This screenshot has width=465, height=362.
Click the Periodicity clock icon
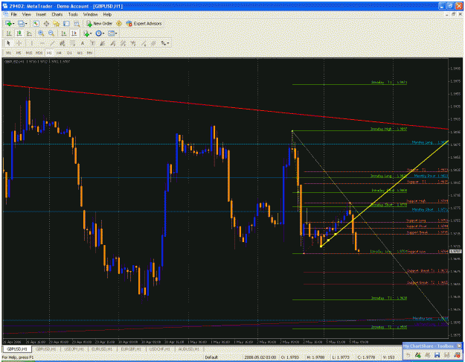[98, 34]
